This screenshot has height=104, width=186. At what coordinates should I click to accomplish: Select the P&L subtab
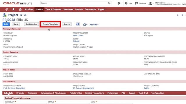click(x=123, y=93)
